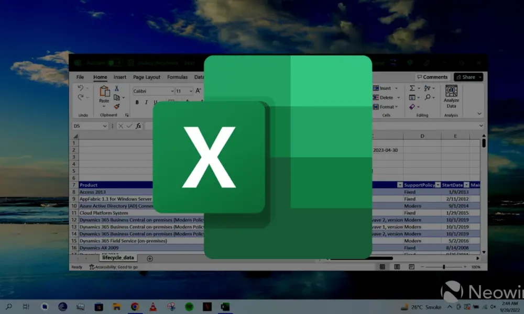Toggle Bold formatting
524x314 pixels.
tap(137, 103)
